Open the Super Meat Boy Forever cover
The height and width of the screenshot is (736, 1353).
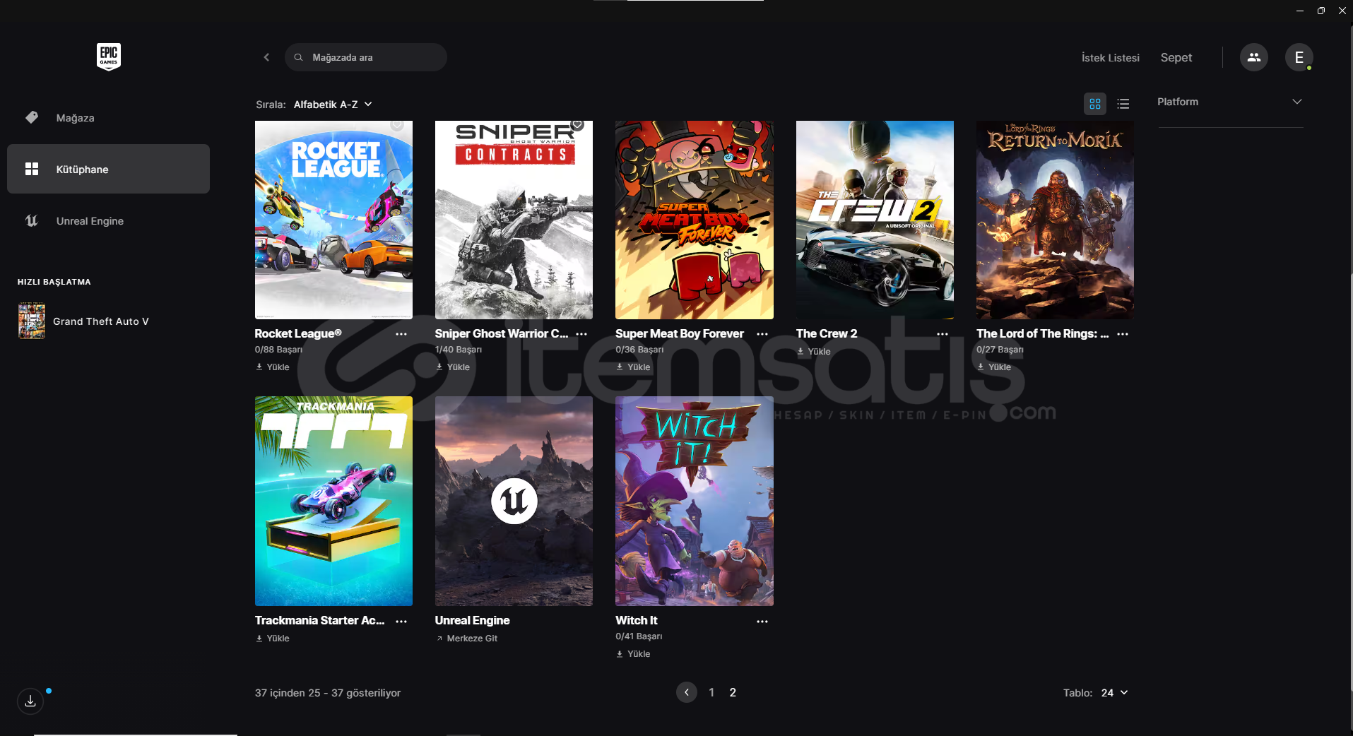pos(695,220)
